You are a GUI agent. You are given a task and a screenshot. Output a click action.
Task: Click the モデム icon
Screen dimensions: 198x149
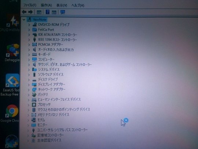click(34, 120)
